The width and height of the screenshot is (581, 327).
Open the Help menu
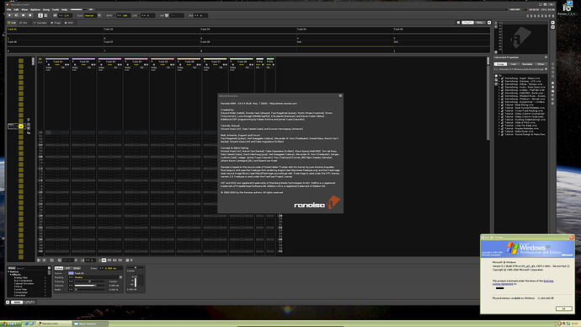coord(64,9)
